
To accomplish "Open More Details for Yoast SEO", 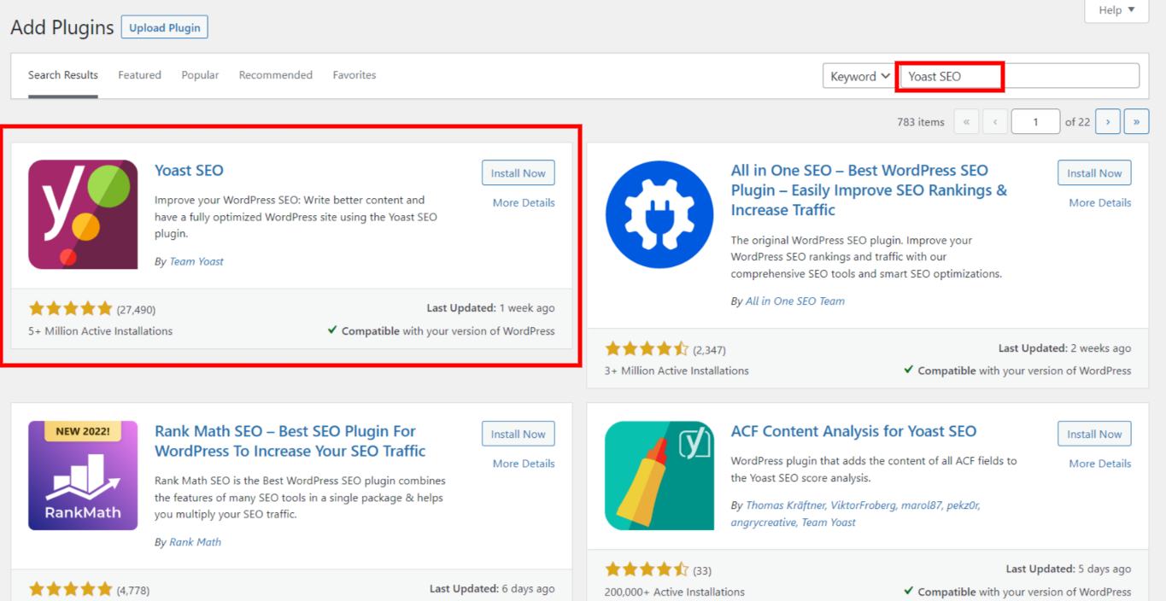I will coord(524,202).
